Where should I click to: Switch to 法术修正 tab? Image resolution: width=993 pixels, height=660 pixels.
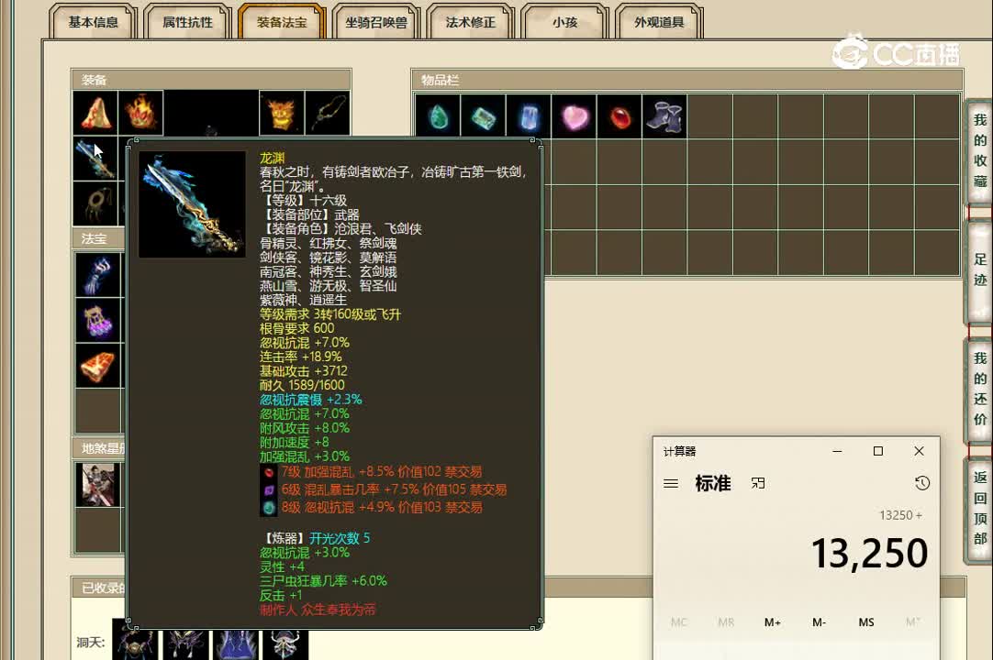471,22
